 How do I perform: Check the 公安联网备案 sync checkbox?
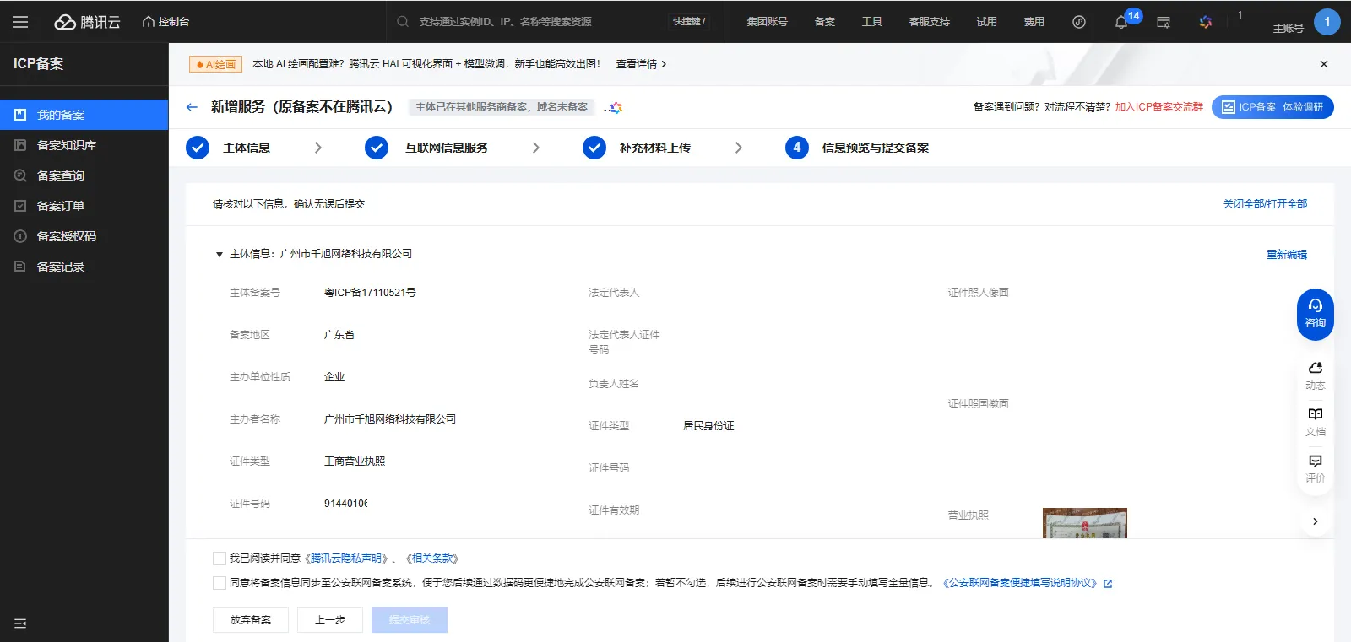point(220,583)
